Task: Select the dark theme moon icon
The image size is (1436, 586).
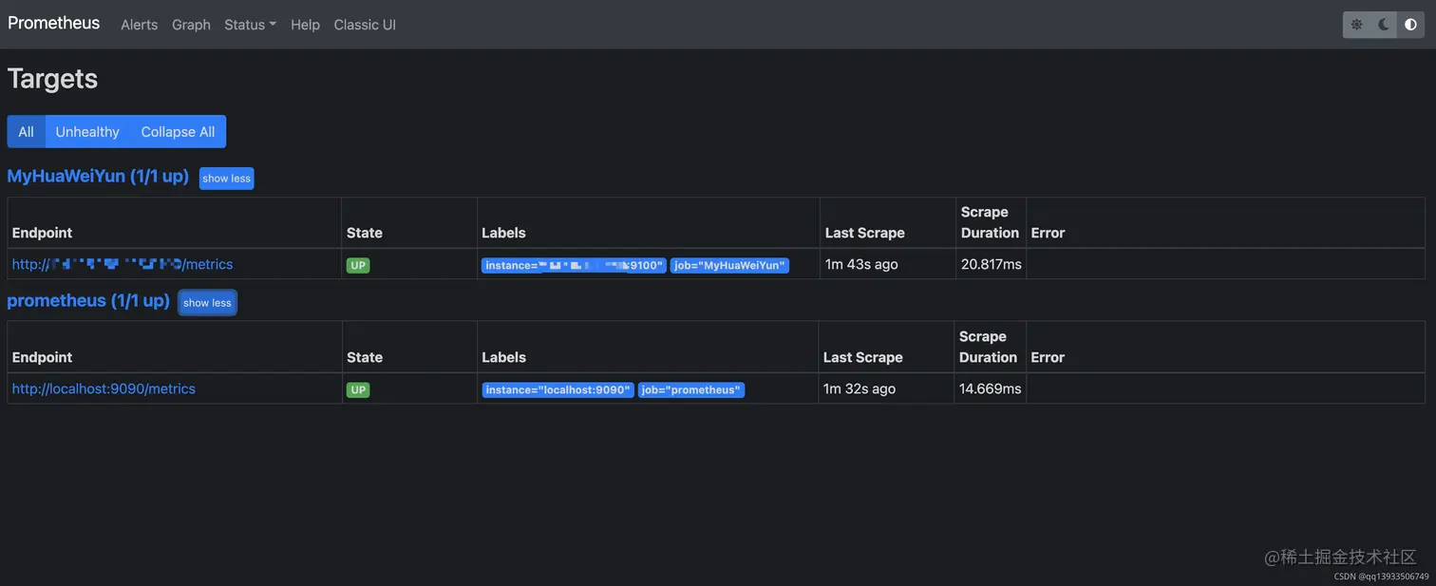Action: click(1384, 25)
